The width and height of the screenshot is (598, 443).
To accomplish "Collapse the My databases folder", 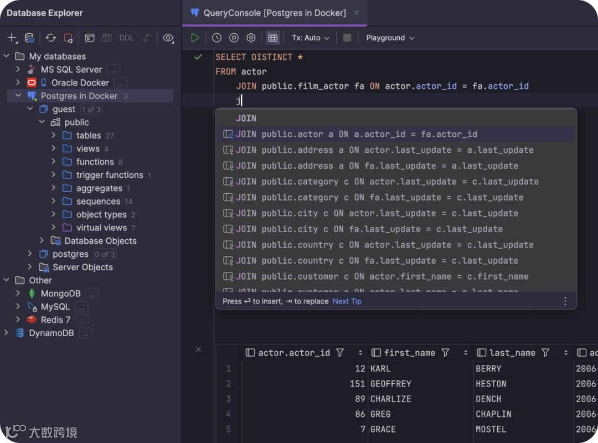I will pos(7,56).
